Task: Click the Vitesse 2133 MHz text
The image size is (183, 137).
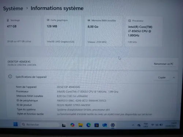Action: point(97,42)
